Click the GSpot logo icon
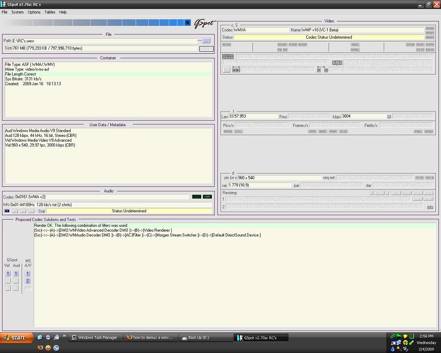This screenshot has width=441, height=353. (205, 24)
